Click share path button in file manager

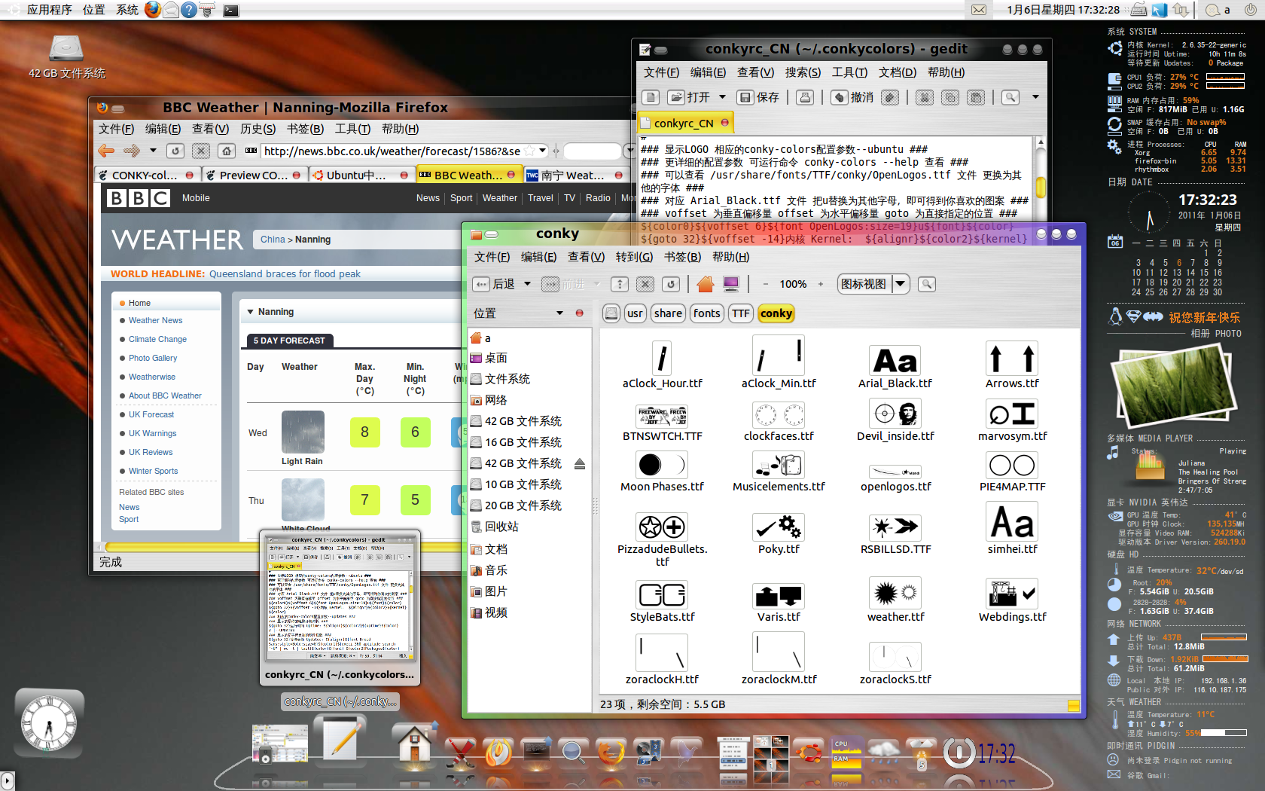click(x=667, y=313)
